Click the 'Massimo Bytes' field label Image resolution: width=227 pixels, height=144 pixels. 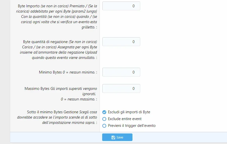tap(37, 88)
